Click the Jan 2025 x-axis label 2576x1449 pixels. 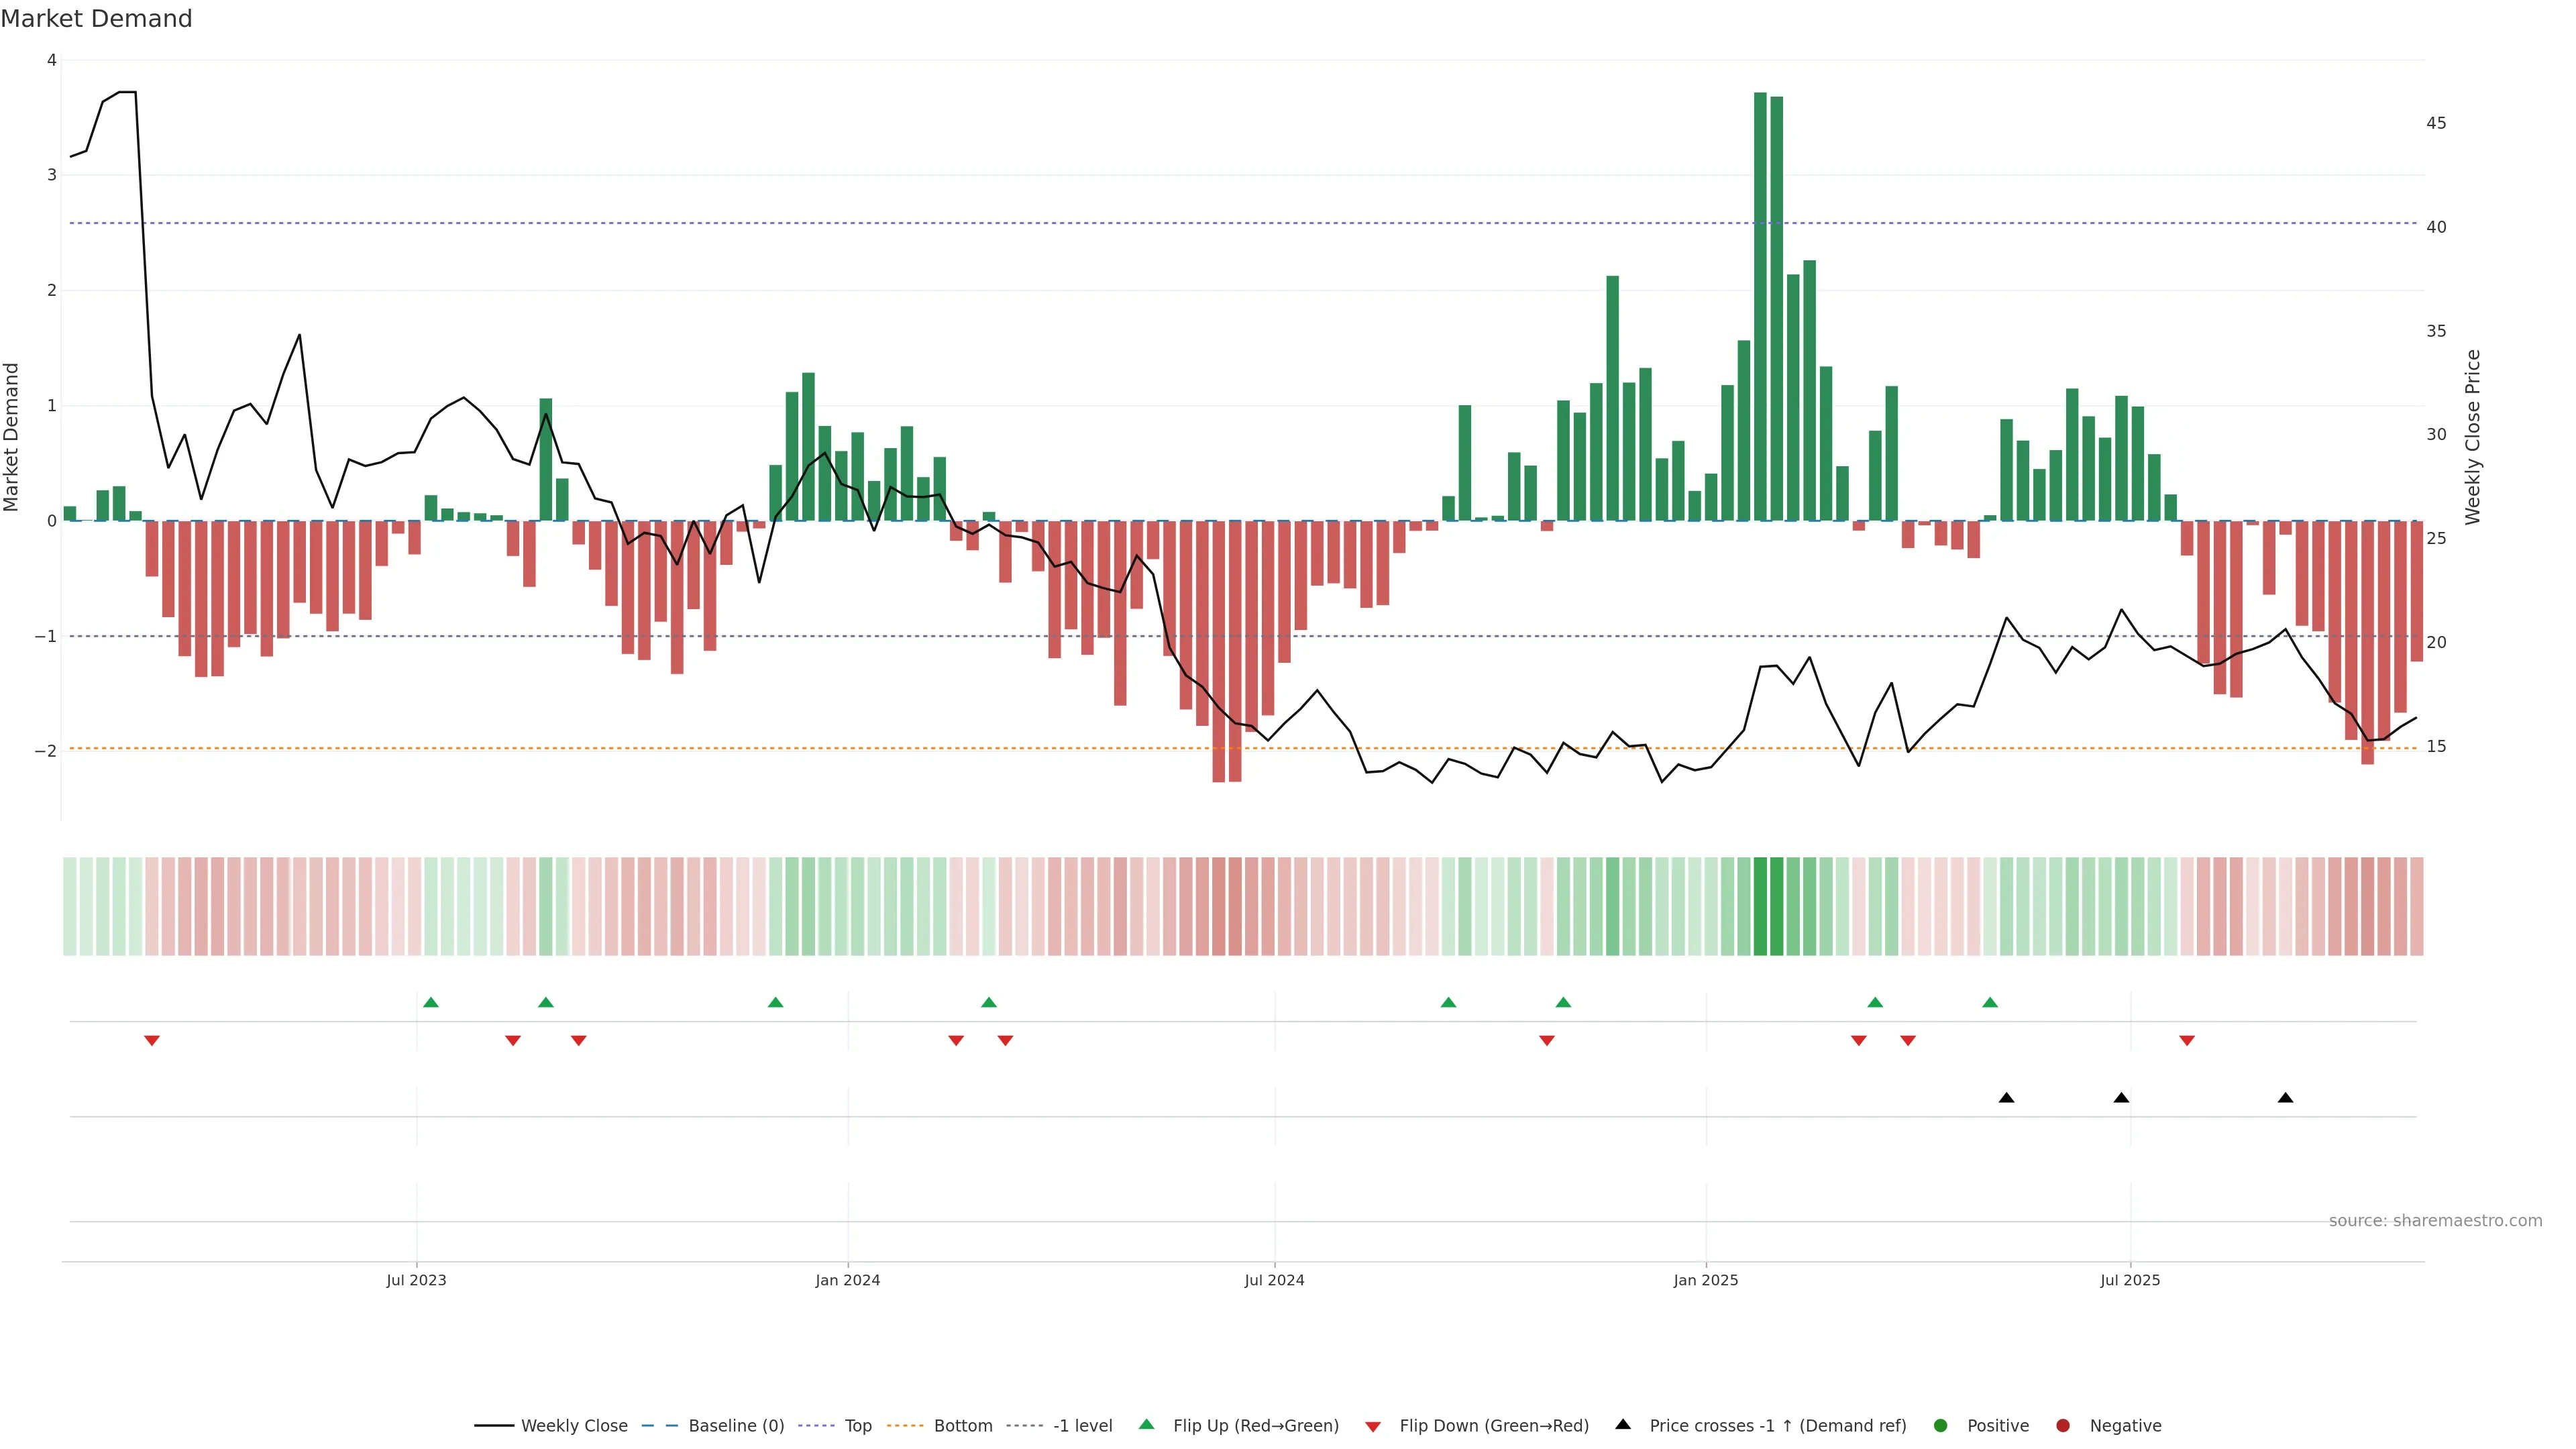[x=1705, y=1280]
